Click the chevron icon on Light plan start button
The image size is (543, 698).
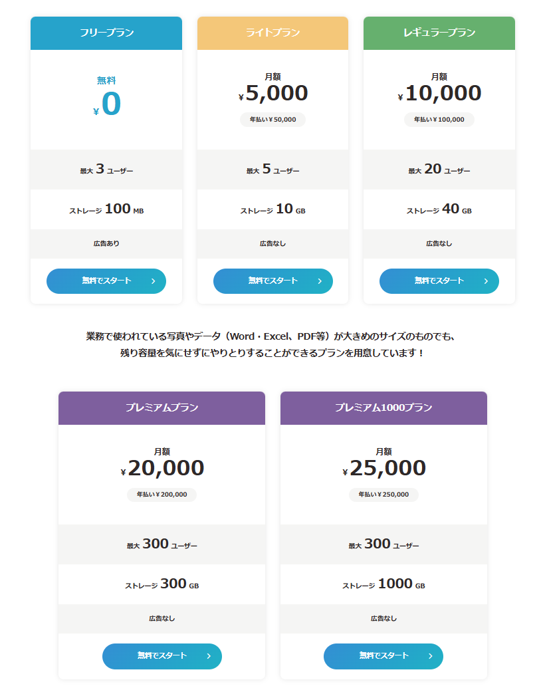(320, 281)
